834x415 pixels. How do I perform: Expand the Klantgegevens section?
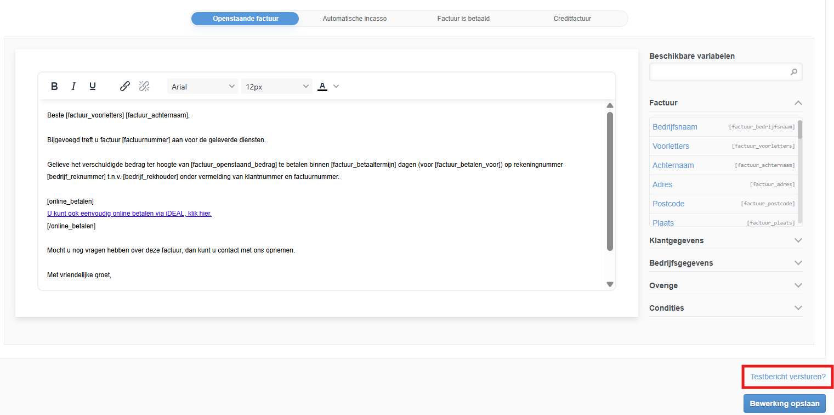click(x=798, y=240)
